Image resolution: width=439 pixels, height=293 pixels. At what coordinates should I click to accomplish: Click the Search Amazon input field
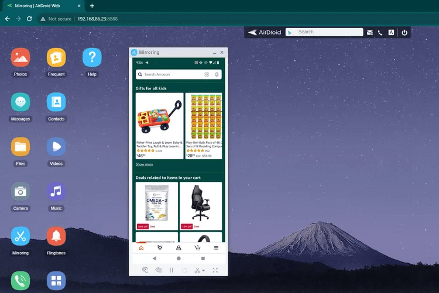(x=179, y=74)
